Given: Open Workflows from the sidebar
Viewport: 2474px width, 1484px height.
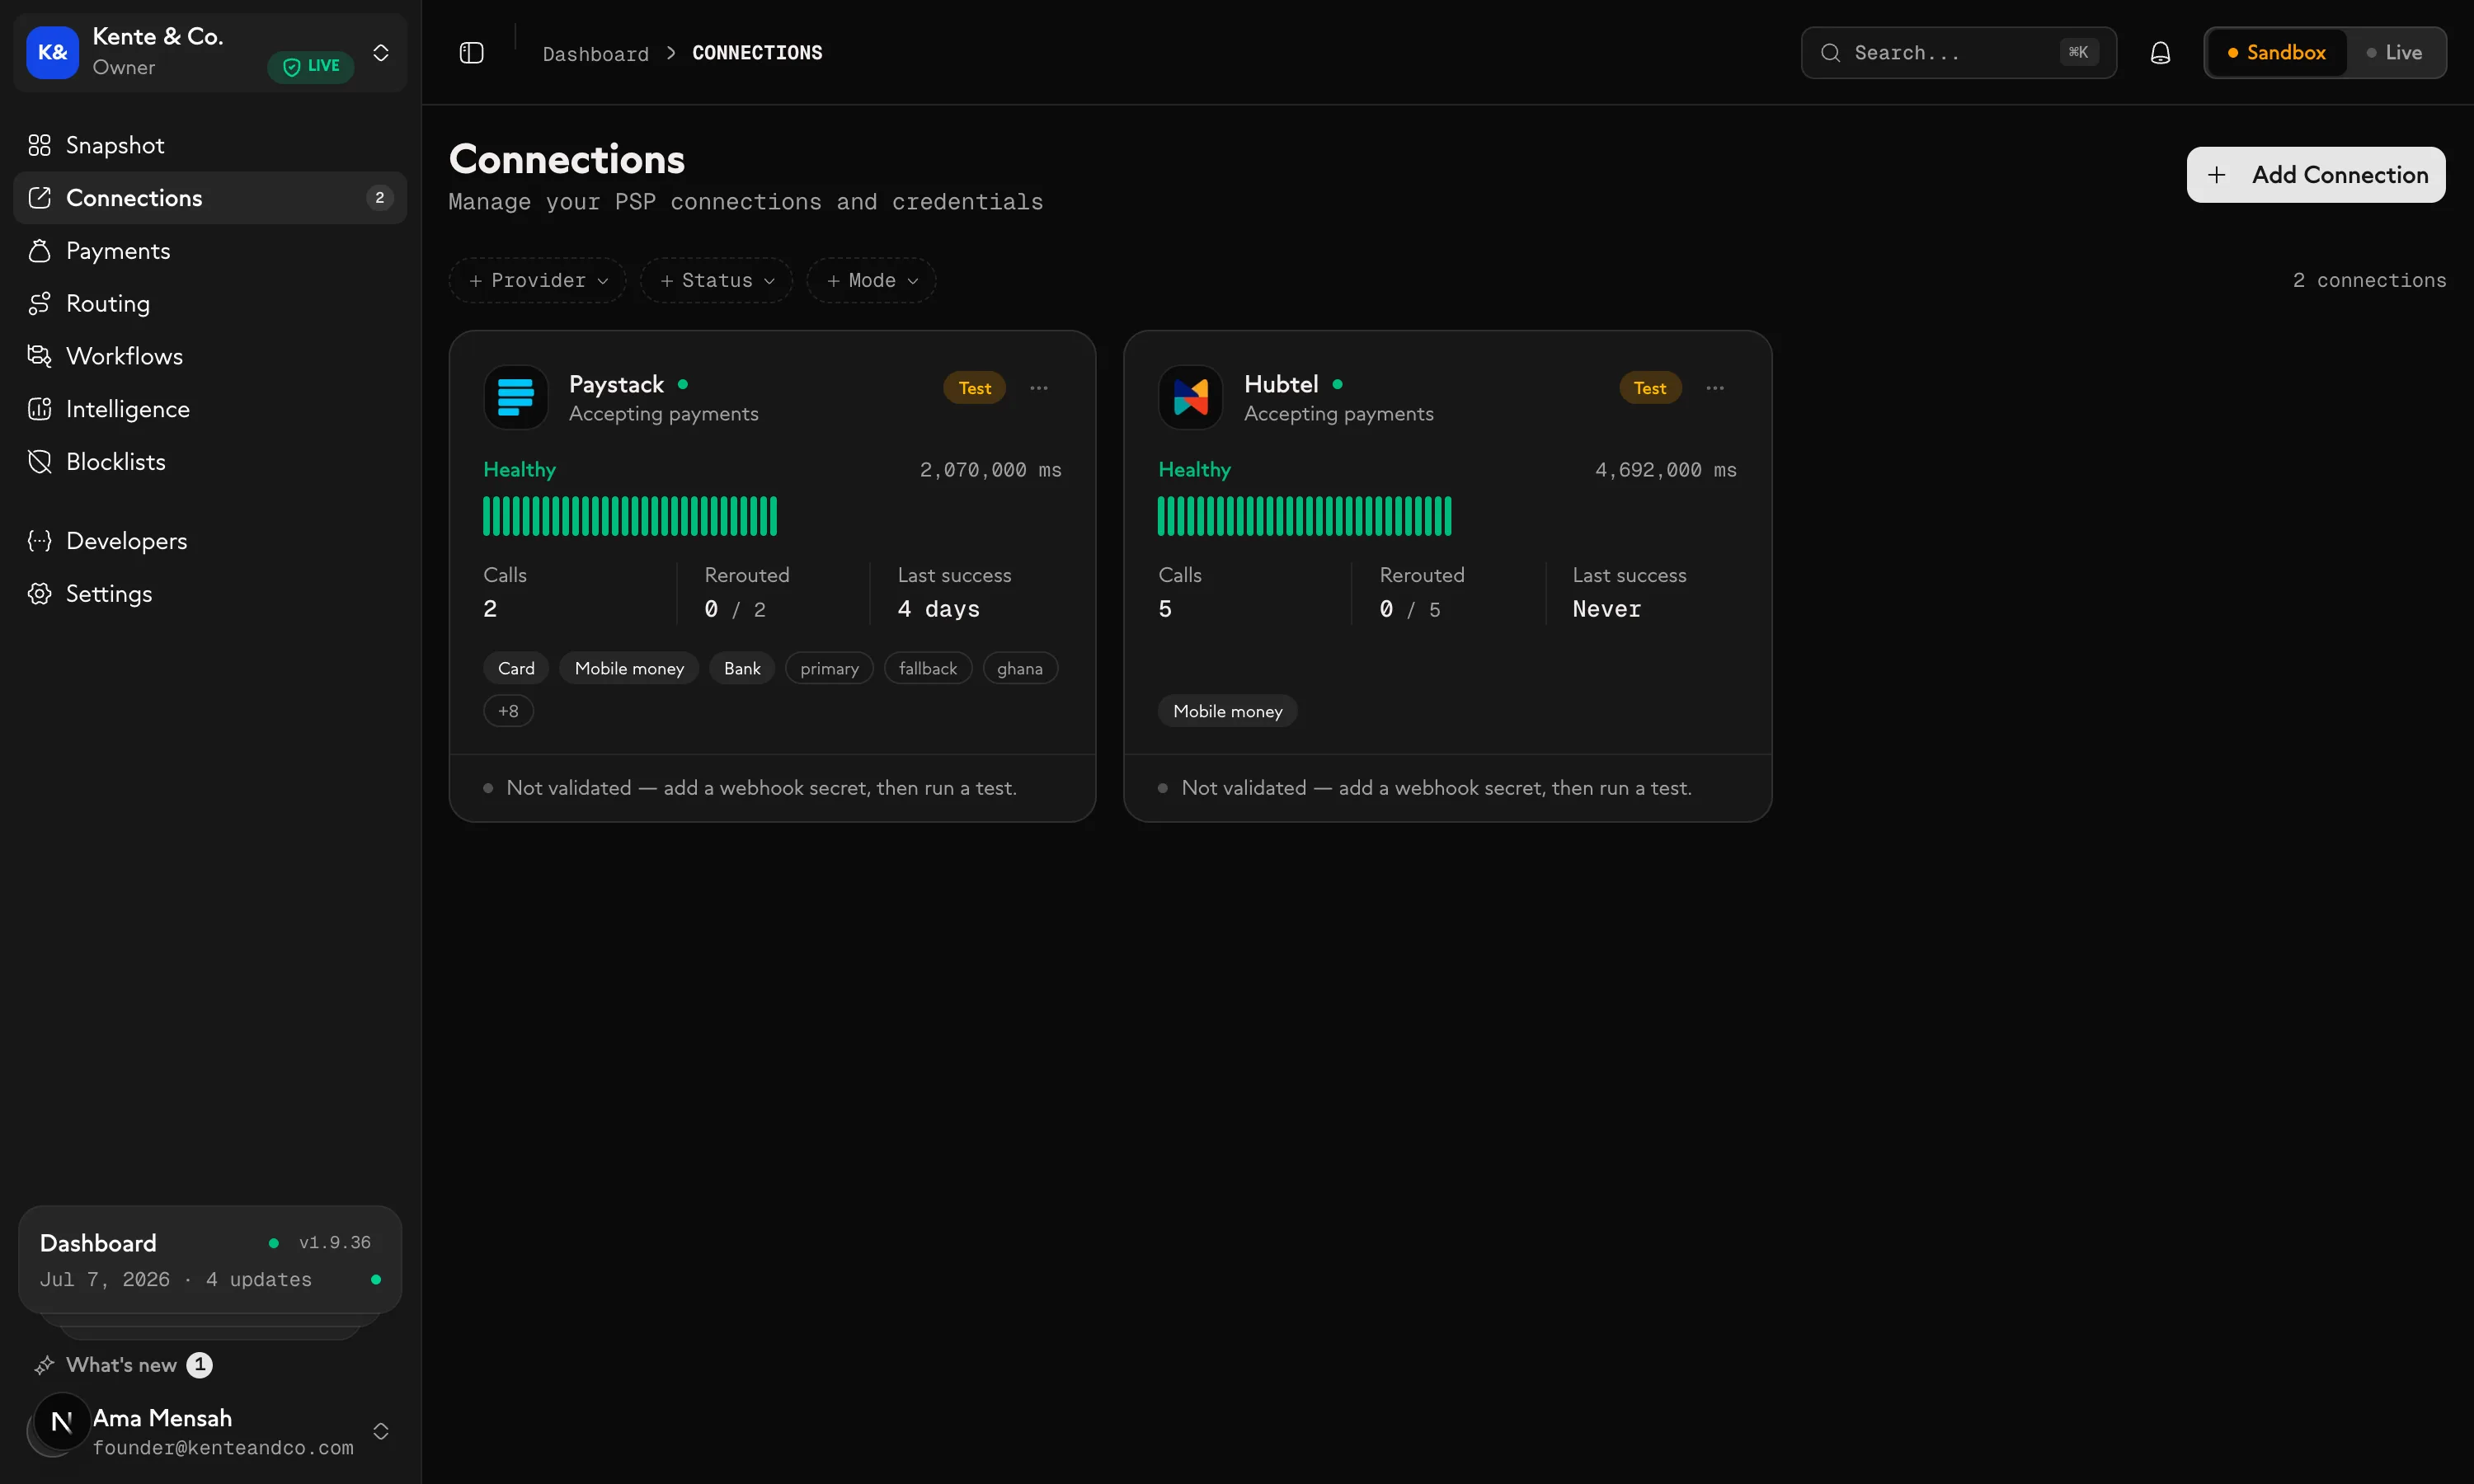Looking at the screenshot, I should [210, 356].
